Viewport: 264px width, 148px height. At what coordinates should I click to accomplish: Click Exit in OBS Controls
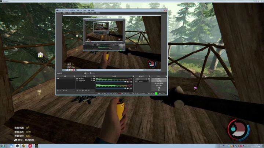coord(159,90)
